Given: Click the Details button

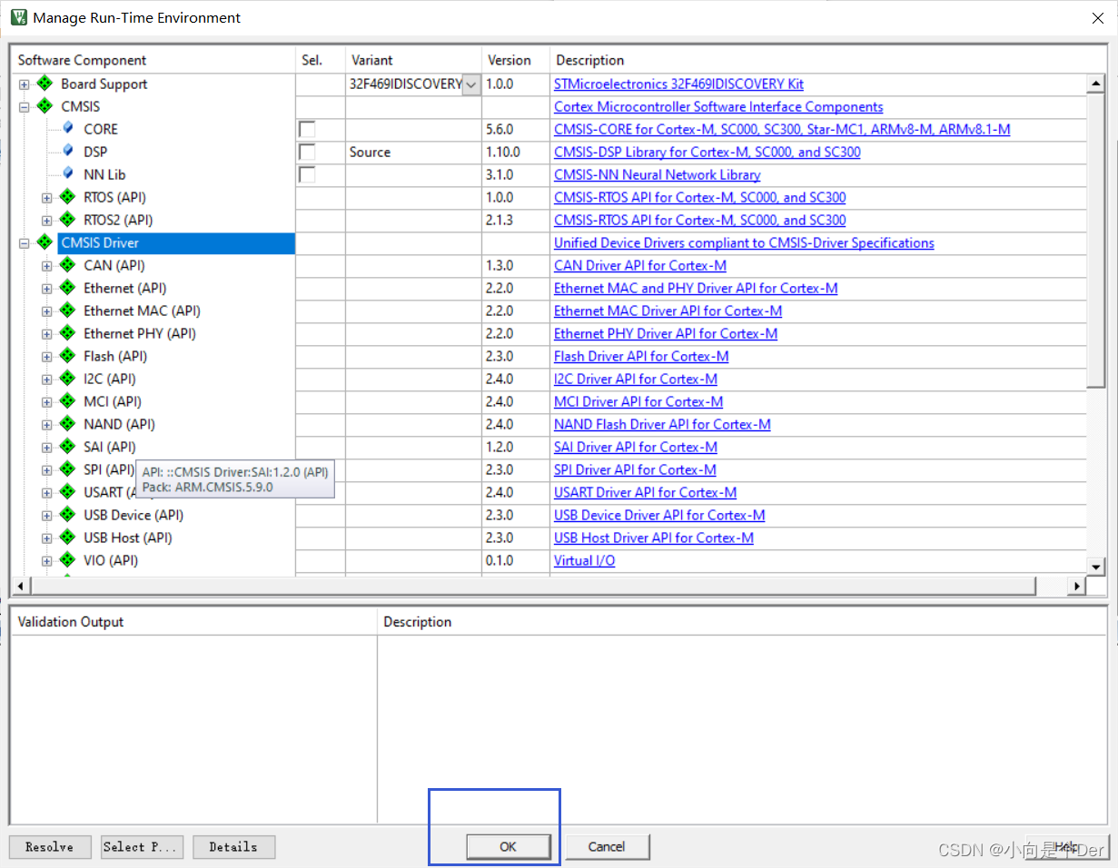Looking at the screenshot, I should 233,847.
